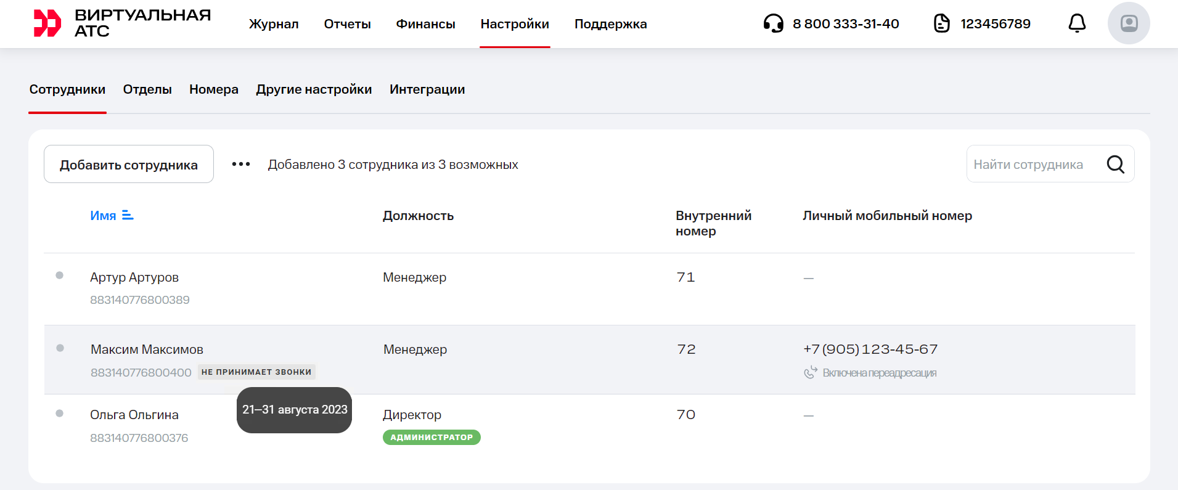Click the headset support phone icon
This screenshot has width=1178, height=490.
pyautogui.click(x=773, y=23)
